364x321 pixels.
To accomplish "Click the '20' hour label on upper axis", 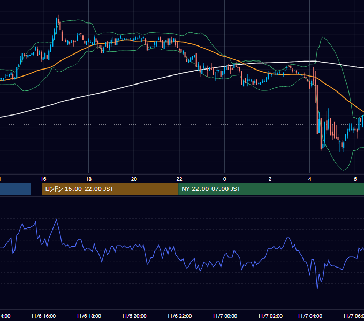I will tap(134, 179).
